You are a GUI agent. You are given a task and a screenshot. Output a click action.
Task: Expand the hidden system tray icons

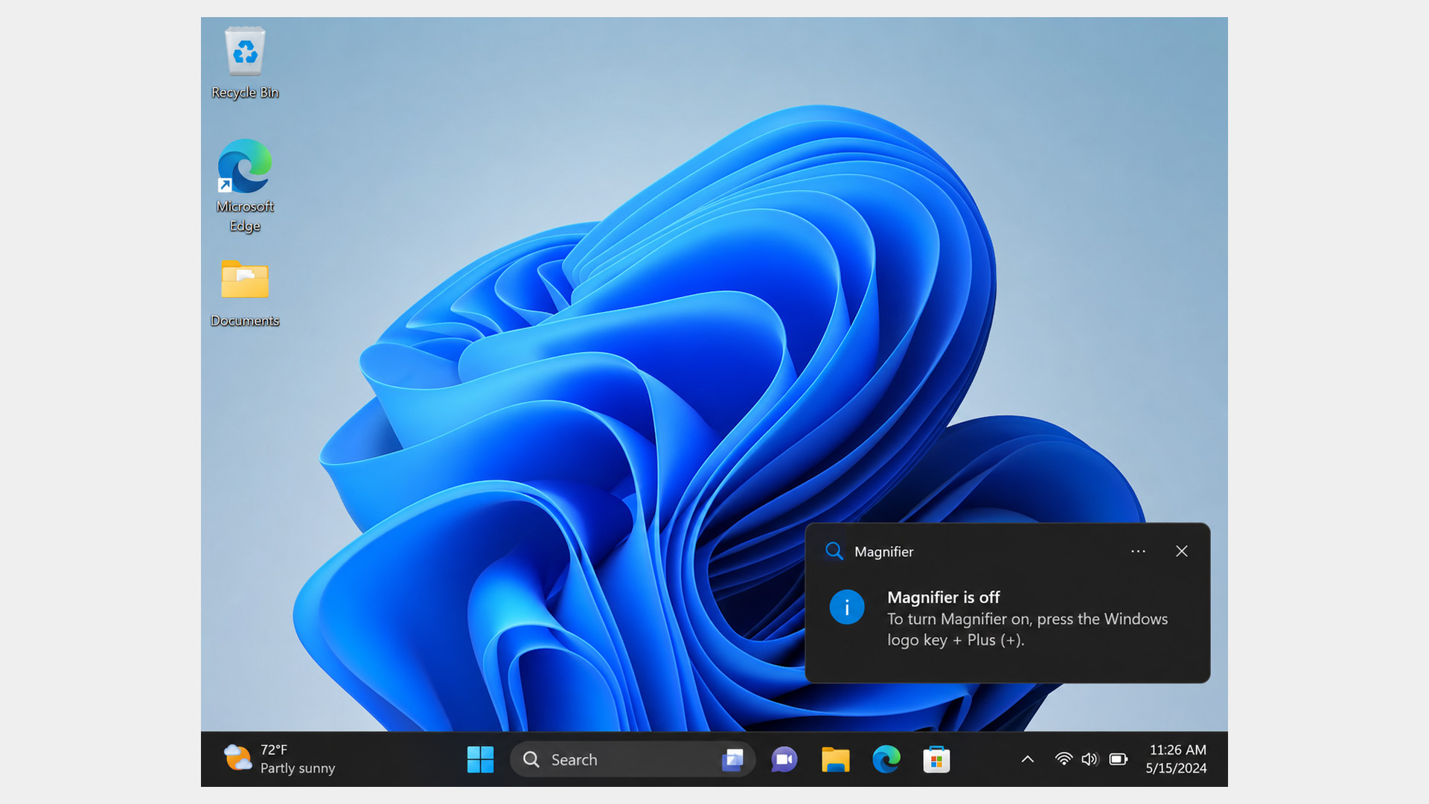coord(1028,759)
